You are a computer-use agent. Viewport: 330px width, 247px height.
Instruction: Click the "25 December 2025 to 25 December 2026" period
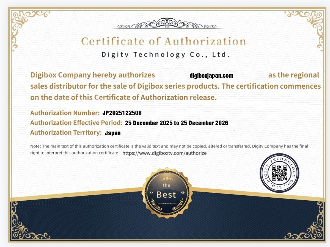click(x=177, y=123)
